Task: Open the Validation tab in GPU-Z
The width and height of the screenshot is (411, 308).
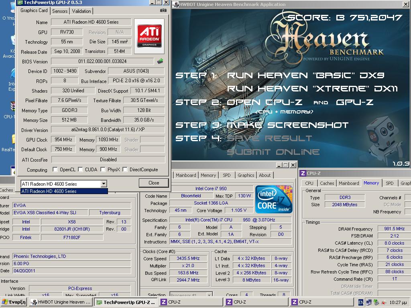Action: [81, 11]
